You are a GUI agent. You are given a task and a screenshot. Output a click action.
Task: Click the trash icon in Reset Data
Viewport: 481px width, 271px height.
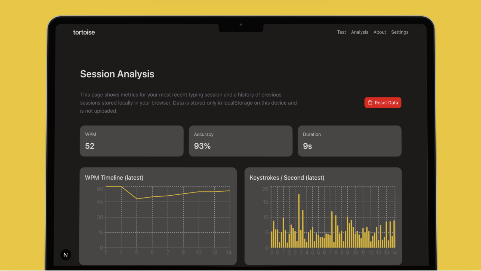(x=370, y=103)
